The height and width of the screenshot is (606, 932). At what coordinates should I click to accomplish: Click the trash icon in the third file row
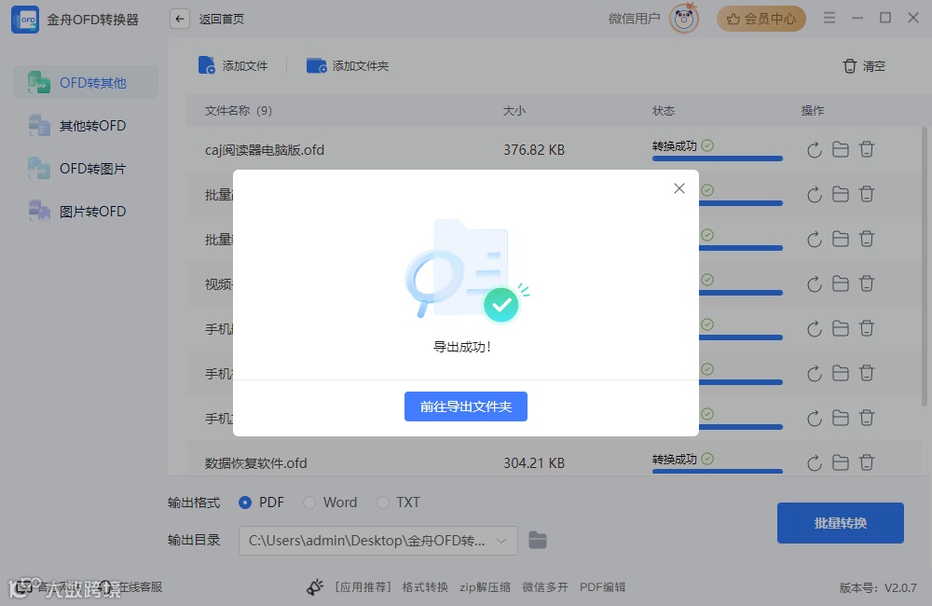[x=867, y=239]
